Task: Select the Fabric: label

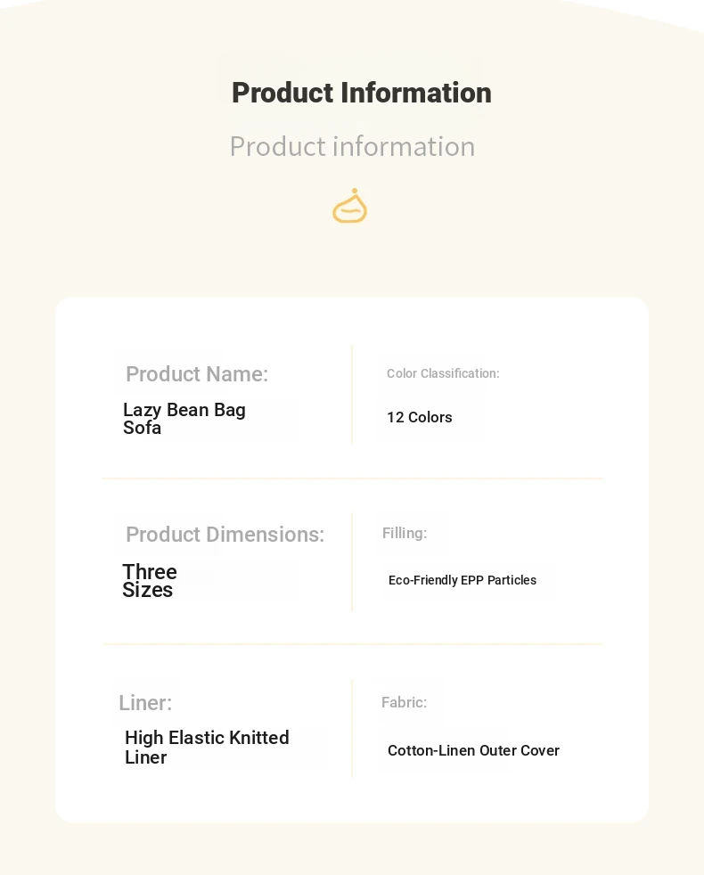Action: (404, 702)
